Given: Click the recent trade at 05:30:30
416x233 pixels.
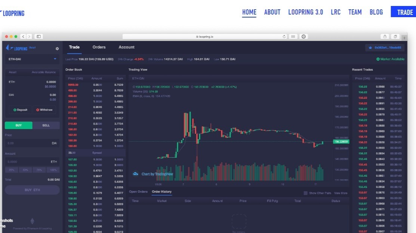Looking at the screenshot, I should pos(379,159).
